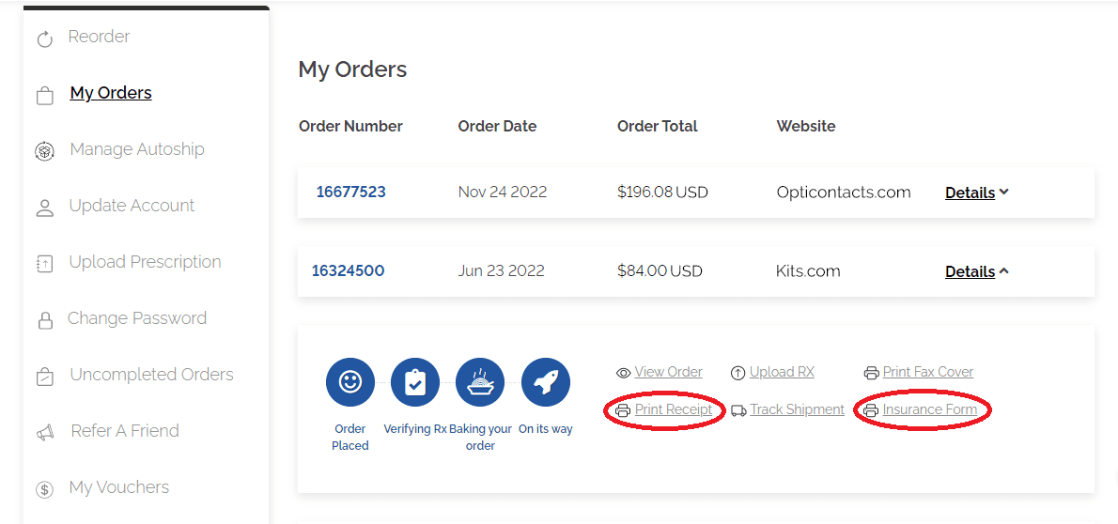Open My Vouchers in sidebar
The image size is (1118, 524).
click(118, 487)
